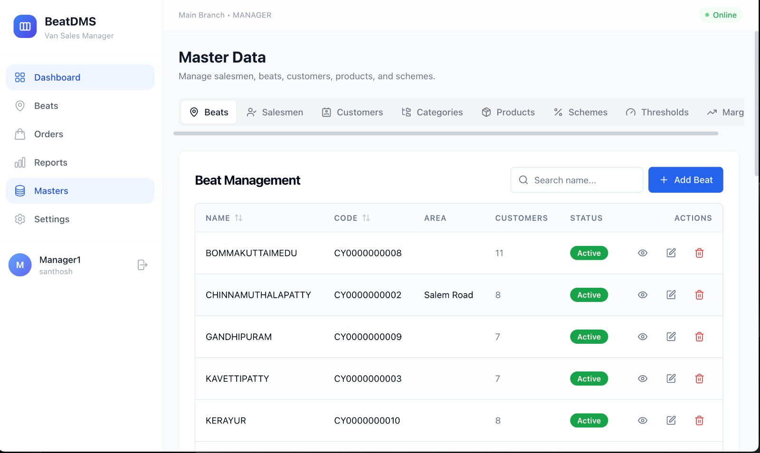Click the BeatDMS app logo

pyautogui.click(x=25, y=27)
